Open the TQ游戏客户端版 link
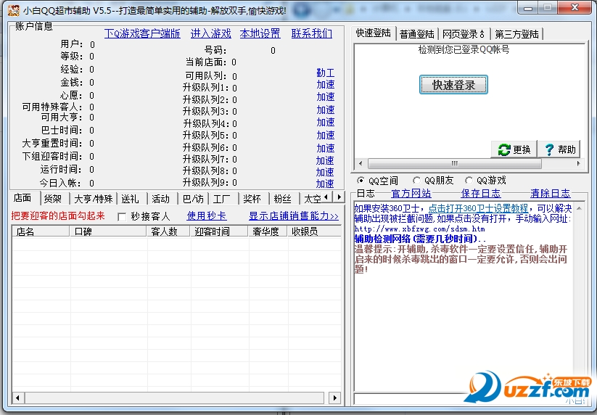Viewport: 597px width, 415px height. pos(142,33)
